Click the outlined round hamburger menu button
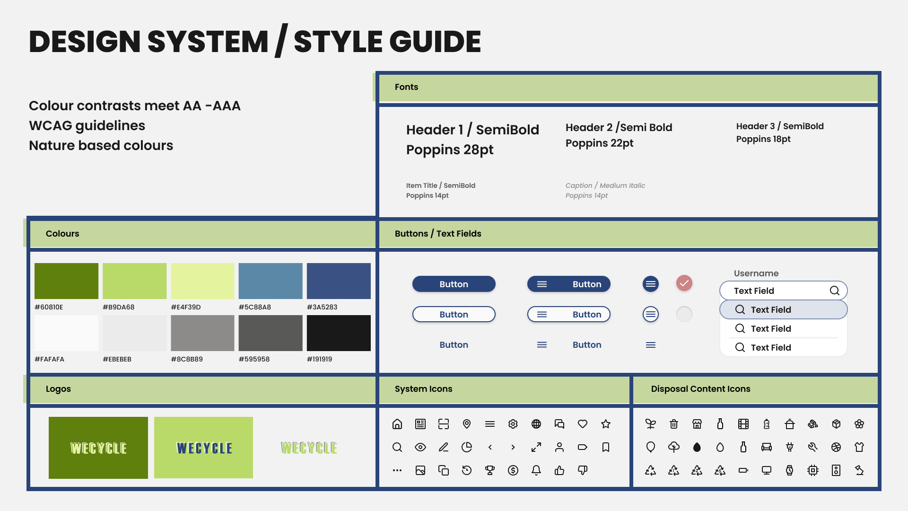The width and height of the screenshot is (908, 511). [651, 314]
